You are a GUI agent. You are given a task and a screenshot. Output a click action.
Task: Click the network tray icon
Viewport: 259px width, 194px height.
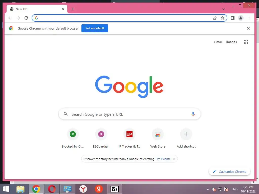[220, 189]
